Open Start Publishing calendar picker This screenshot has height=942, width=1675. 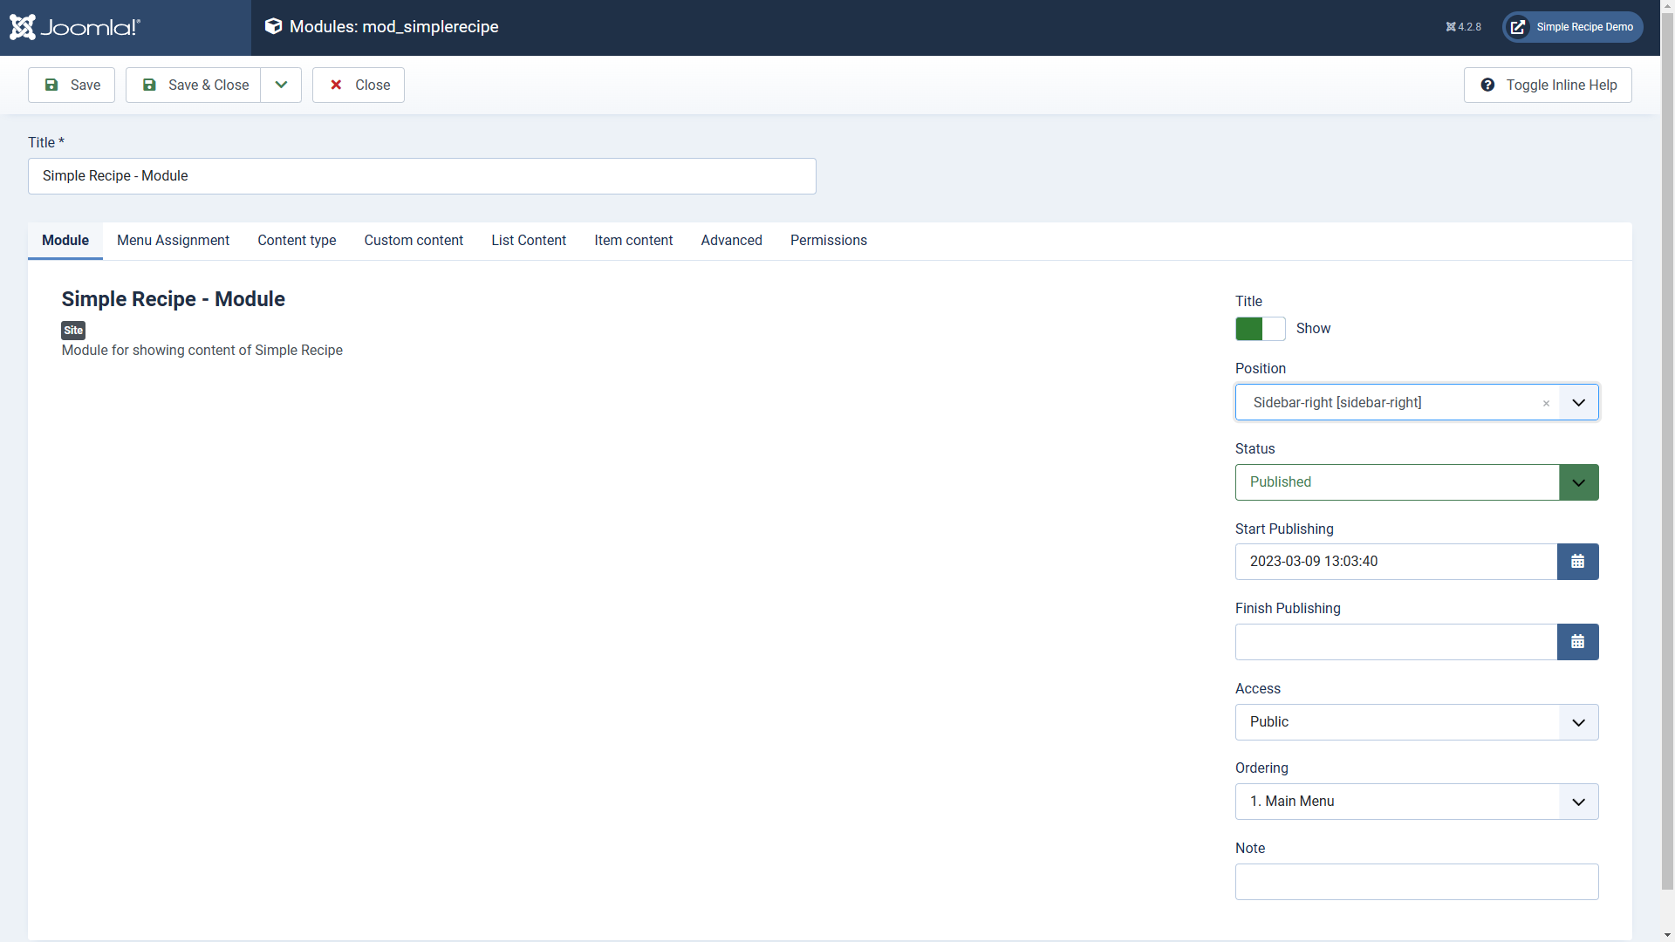point(1577,562)
